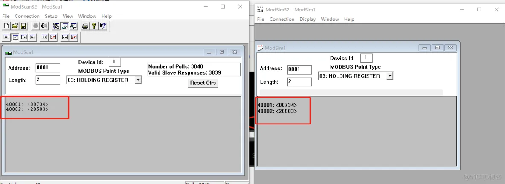Close the ModSca1 child window

(235, 52)
